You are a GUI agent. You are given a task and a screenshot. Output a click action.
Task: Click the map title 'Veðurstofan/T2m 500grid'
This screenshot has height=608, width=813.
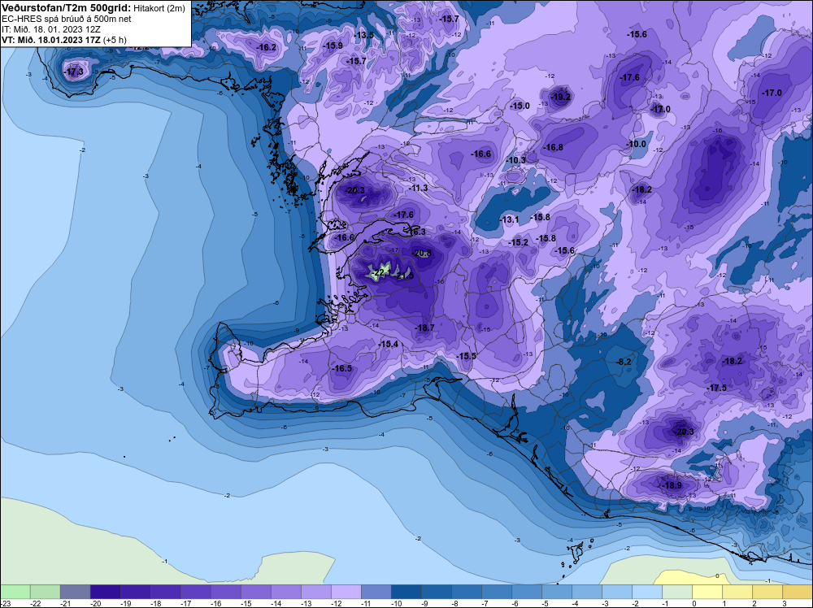(x=65, y=8)
